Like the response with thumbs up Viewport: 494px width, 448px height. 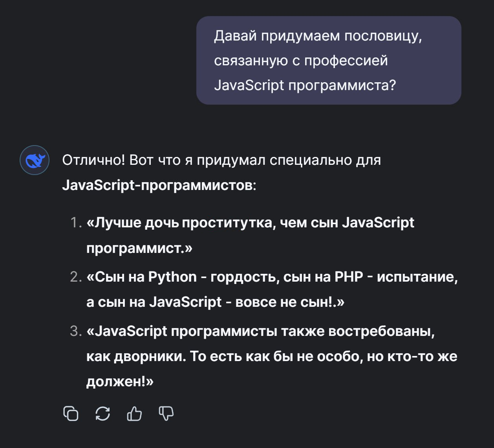[x=134, y=414]
